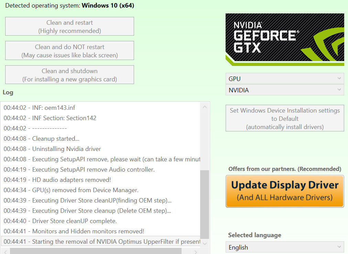The height and width of the screenshot is (254, 348).
Task: Expand the NVIDIA vendor dropdown
Action: 285,90
